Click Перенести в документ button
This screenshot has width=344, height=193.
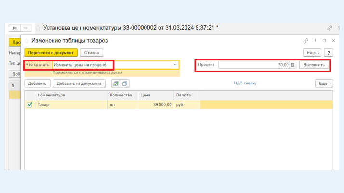pos(51,53)
